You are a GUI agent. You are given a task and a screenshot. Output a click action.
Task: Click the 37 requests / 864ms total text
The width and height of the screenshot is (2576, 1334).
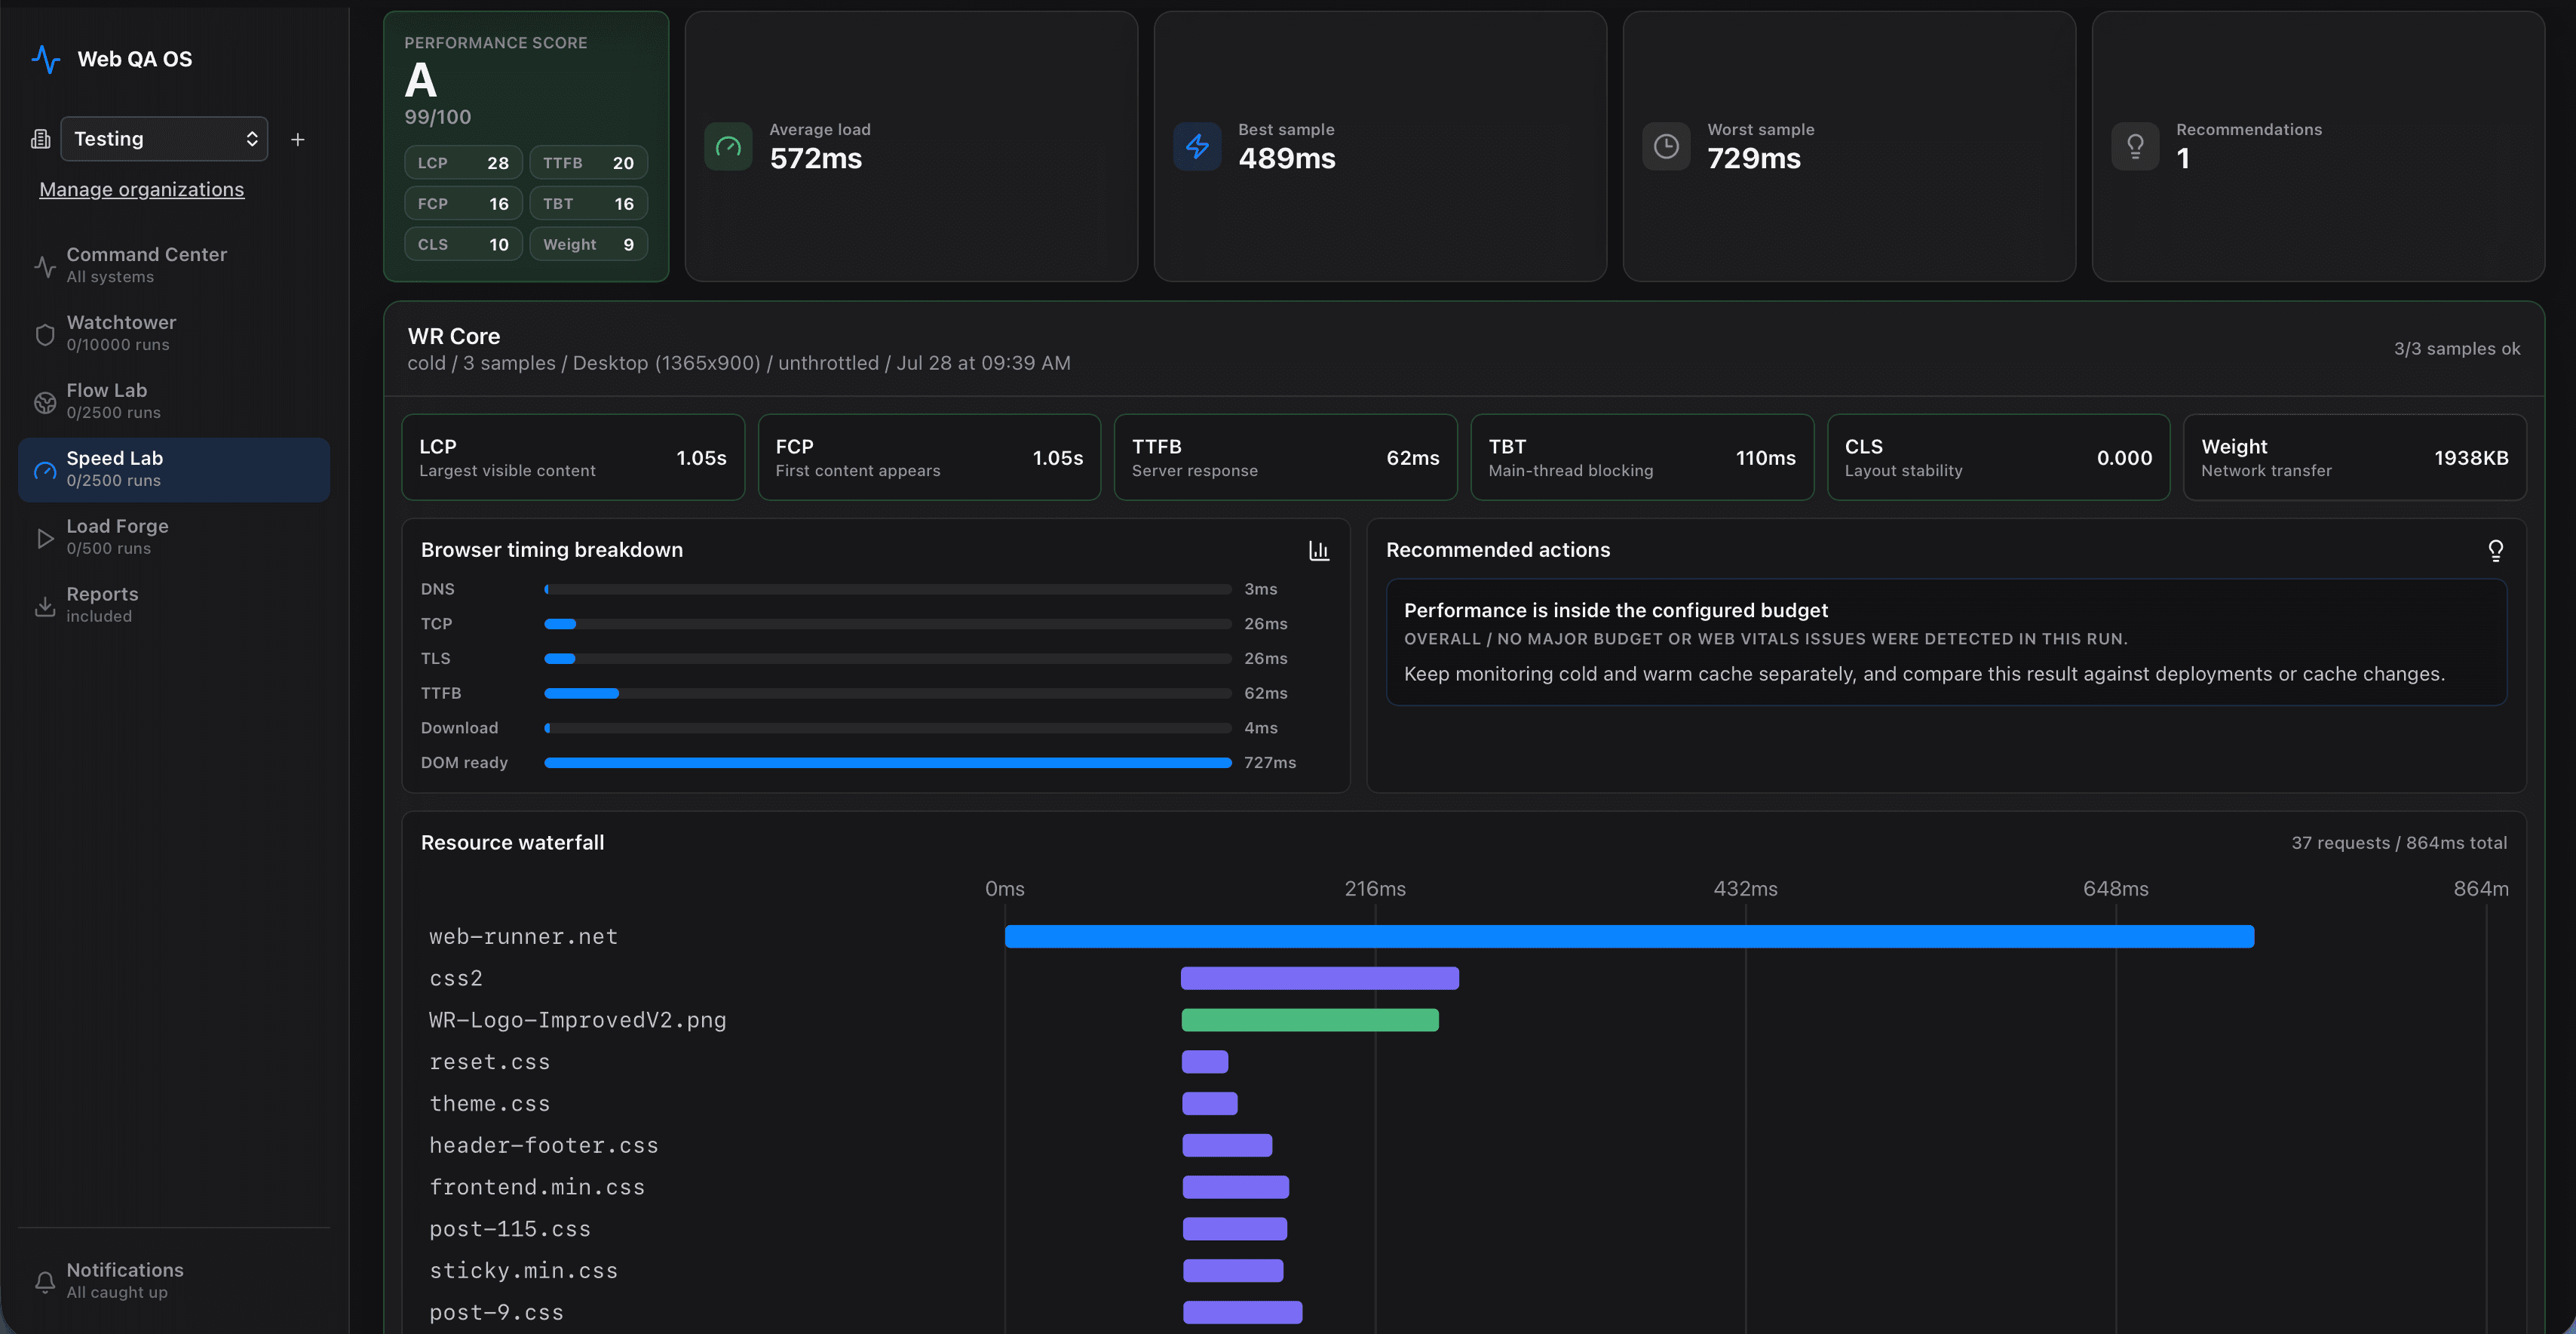2399,843
